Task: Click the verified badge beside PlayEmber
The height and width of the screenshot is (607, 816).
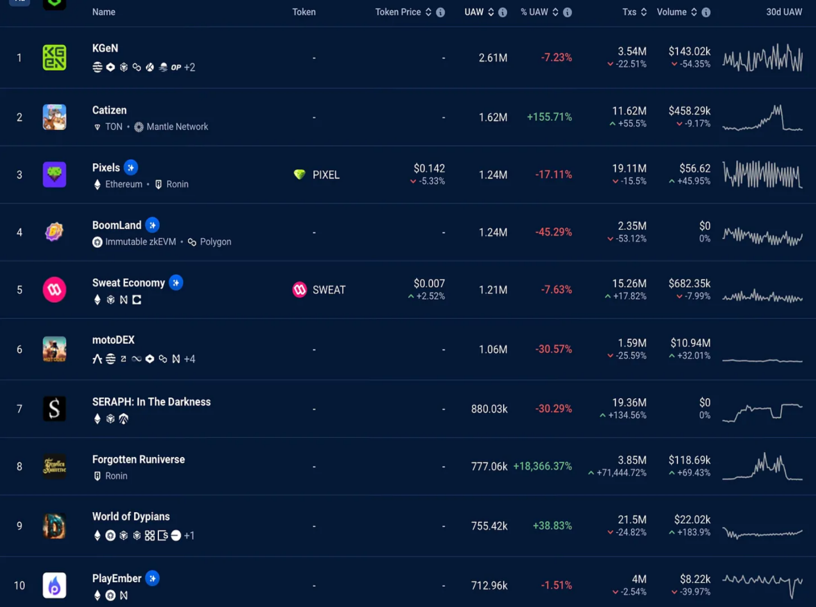Action: (x=152, y=578)
